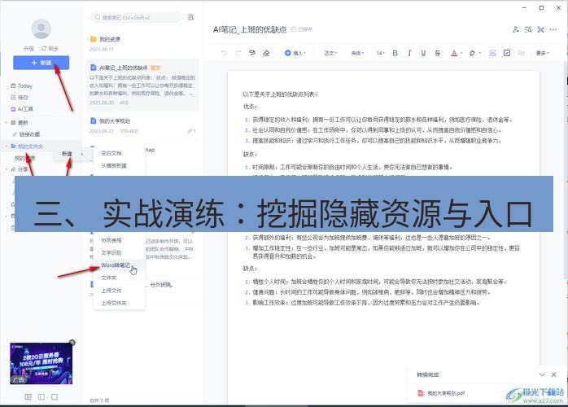The width and height of the screenshot is (568, 407).
Task: Collapse the 我的文件夹 tree node
Action: point(7,146)
